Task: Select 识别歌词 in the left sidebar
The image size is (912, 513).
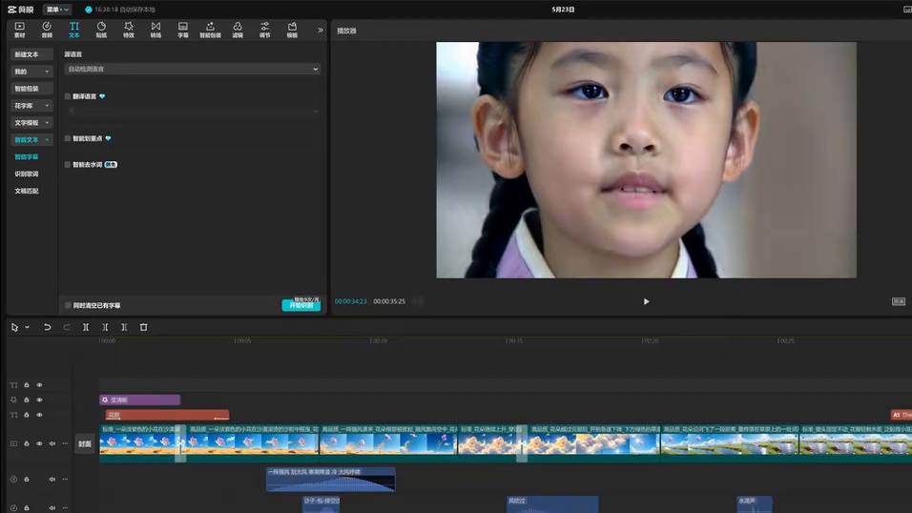Action: click(x=27, y=174)
